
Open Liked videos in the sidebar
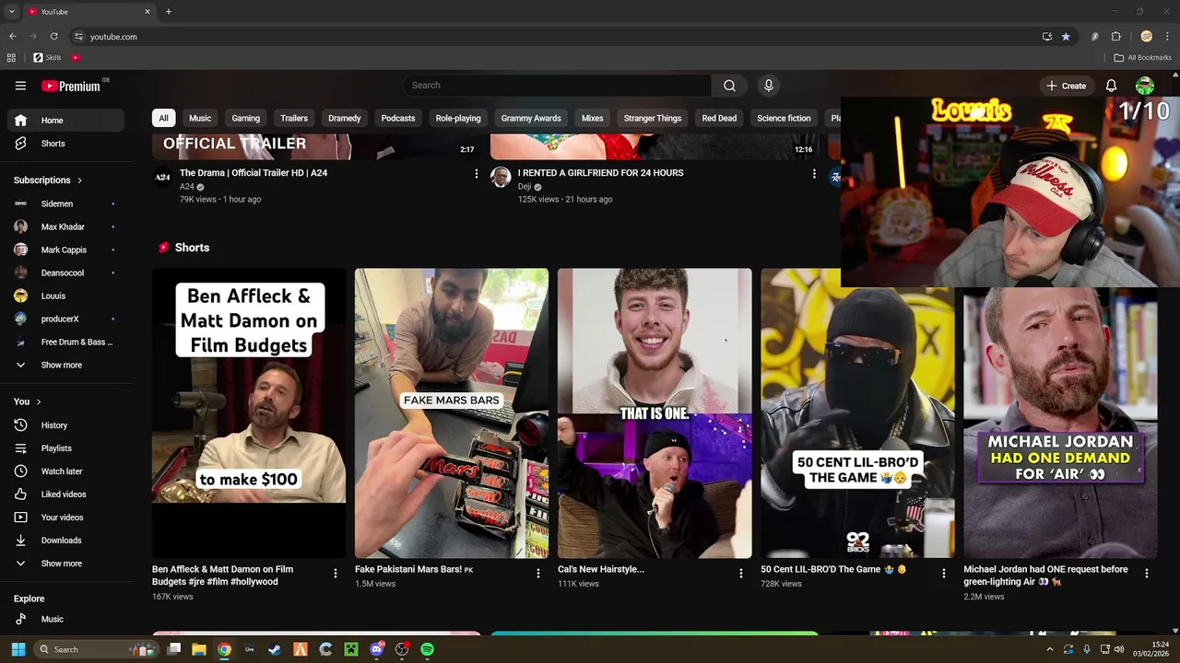click(65, 494)
